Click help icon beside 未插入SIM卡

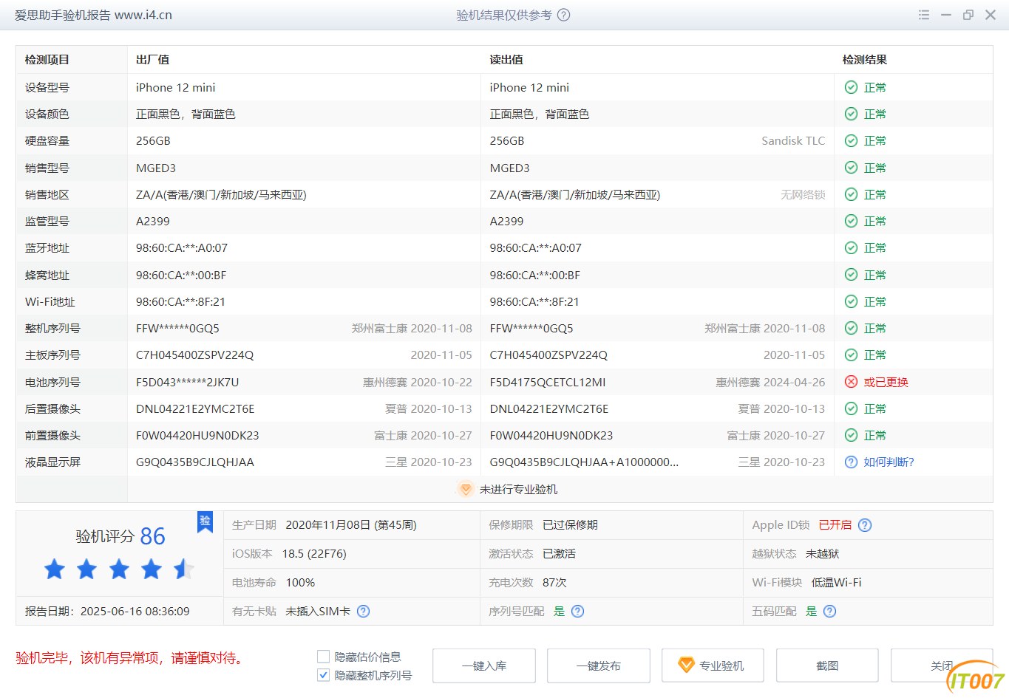pyautogui.click(x=363, y=611)
